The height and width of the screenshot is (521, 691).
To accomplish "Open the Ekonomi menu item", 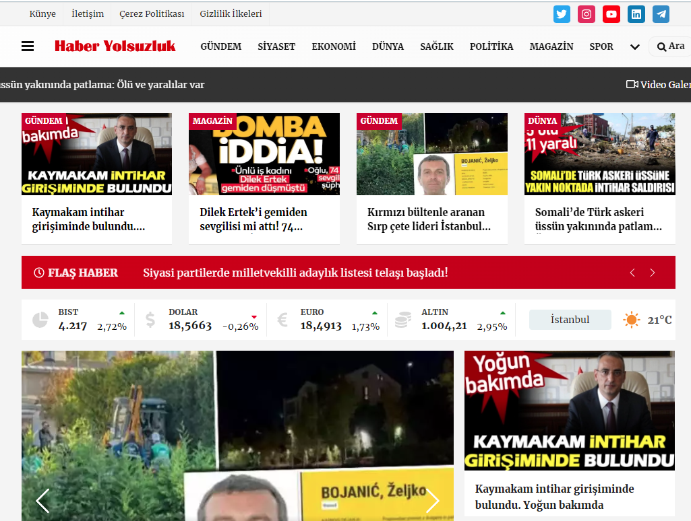I will pos(334,46).
